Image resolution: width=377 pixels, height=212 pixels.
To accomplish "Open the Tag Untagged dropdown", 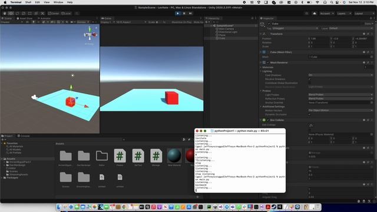I will 295,28.
